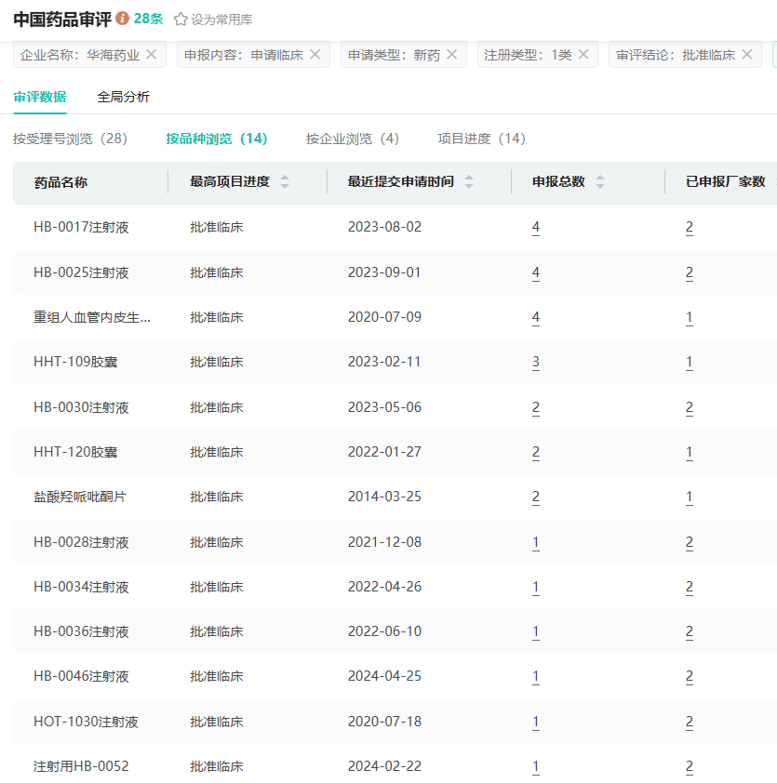The width and height of the screenshot is (777, 783).
Task: Click 申报总数 value 3 for HHT-109胶囊
Action: (x=536, y=363)
